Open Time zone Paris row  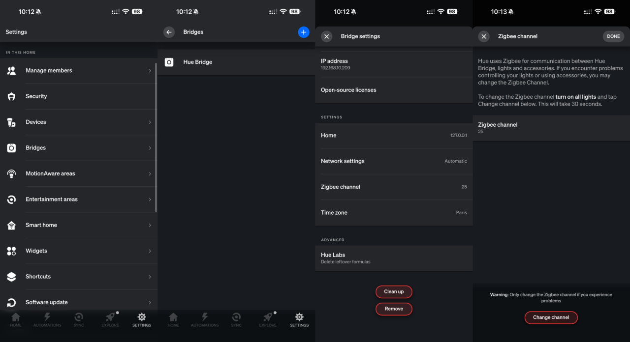point(394,213)
